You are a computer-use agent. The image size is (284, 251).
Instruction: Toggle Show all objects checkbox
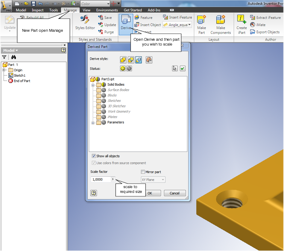point(94,156)
